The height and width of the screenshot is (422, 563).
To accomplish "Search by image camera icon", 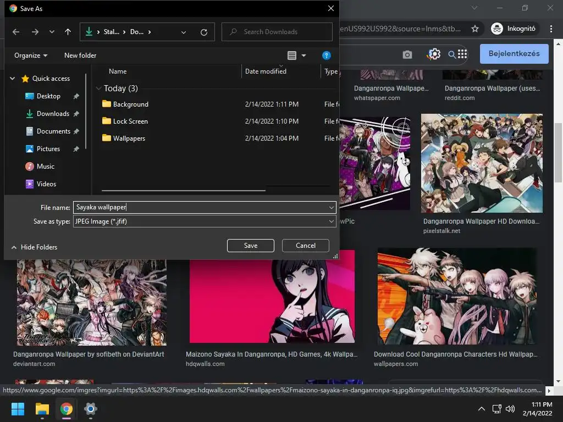I will (407, 54).
